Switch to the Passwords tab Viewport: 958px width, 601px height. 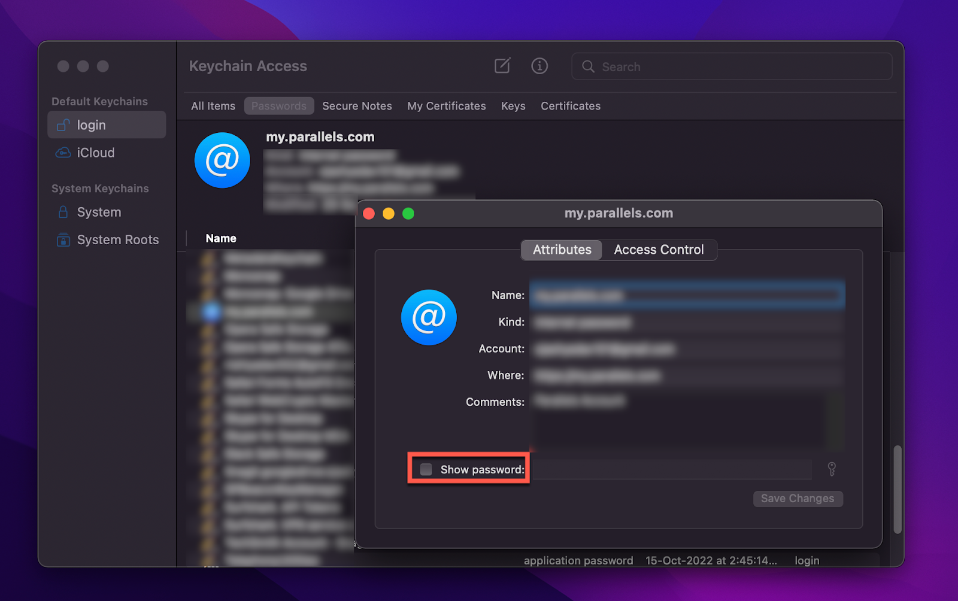[x=279, y=106]
